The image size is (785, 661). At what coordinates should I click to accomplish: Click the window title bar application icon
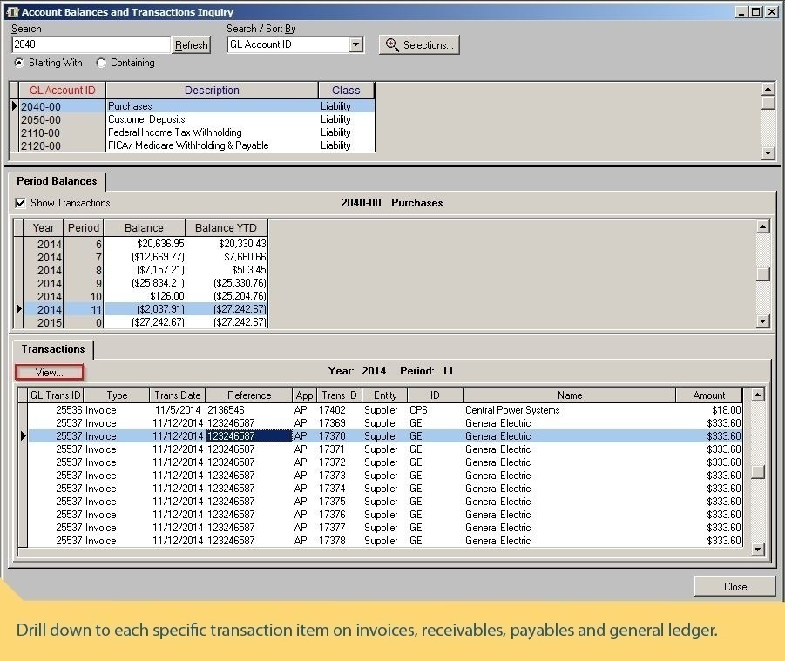(x=11, y=12)
